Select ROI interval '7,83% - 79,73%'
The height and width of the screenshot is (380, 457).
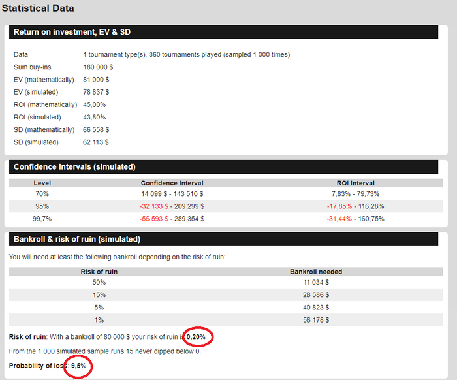click(x=356, y=194)
